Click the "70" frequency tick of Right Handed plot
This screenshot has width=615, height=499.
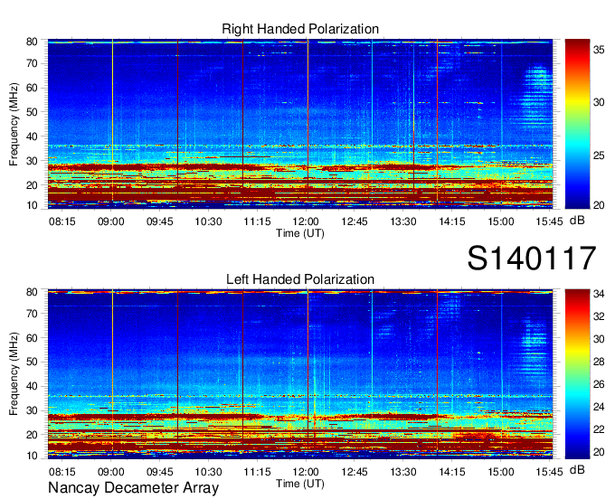[x=32, y=63]
